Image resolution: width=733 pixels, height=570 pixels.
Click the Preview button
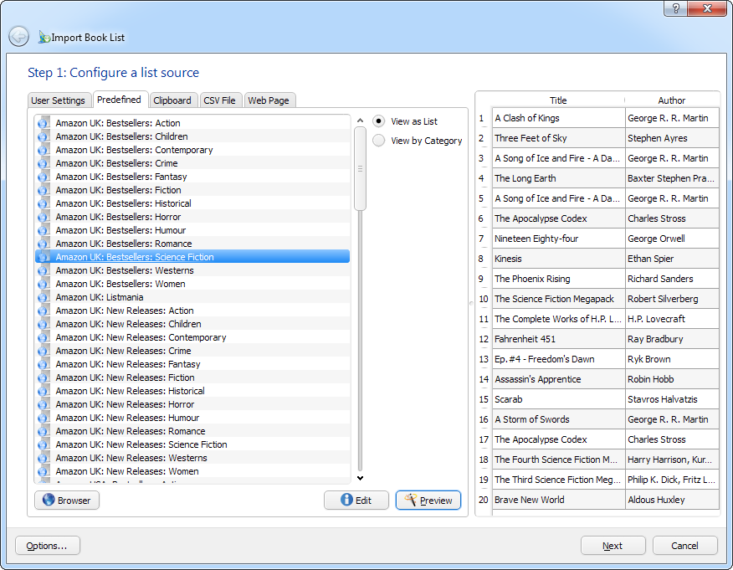(x=428, y=501)
